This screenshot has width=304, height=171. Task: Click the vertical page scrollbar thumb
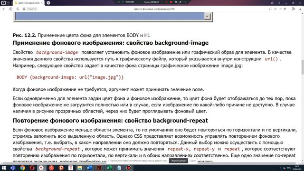tap(303, 67)
